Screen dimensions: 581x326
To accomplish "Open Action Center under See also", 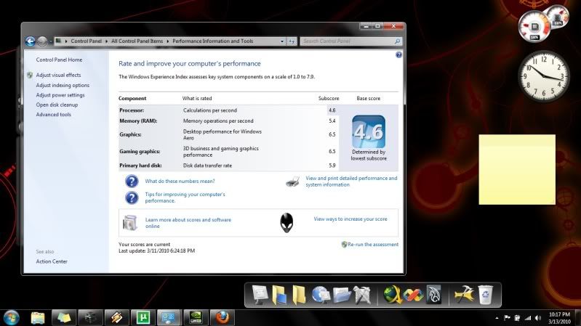I will pyautogui.click(x=52, y=261).
